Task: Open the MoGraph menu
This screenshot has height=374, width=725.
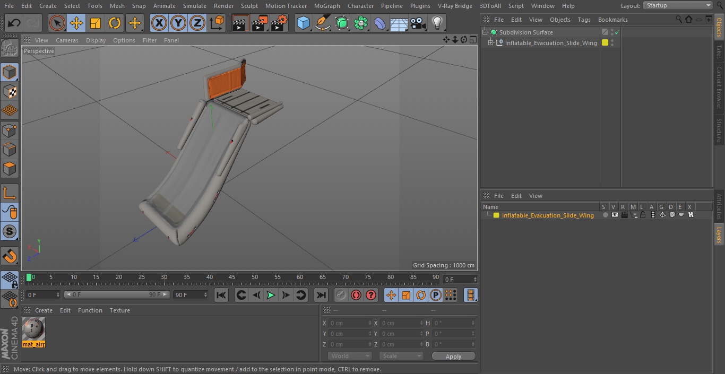Action: point(327,6)
